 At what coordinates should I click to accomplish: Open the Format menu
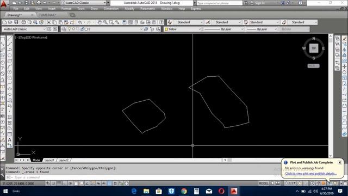click(x=66, y=9)
